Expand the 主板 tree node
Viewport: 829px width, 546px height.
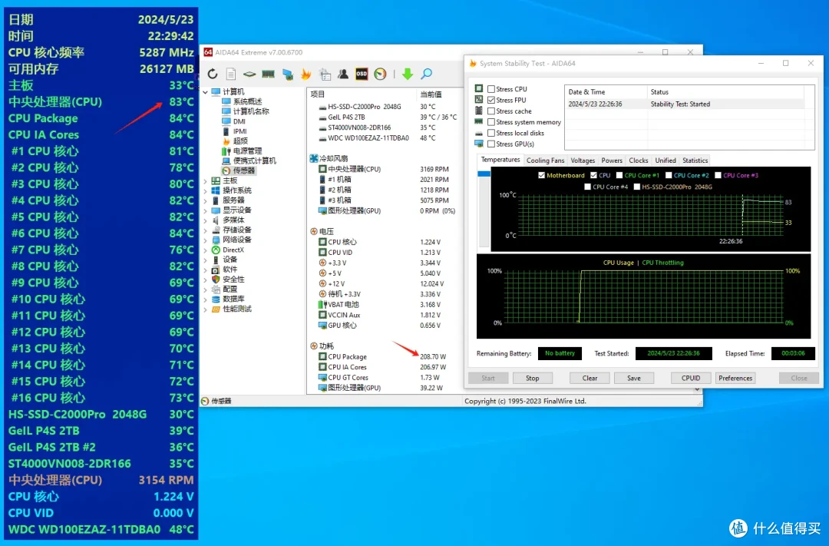(206, 180)
